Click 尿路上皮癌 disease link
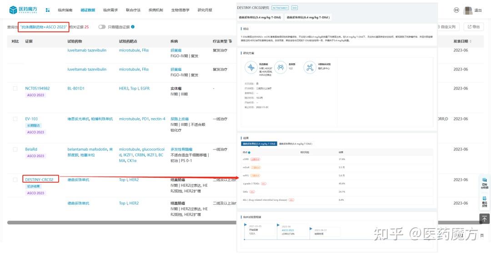 pyautogui.click(x=180, y=119)
